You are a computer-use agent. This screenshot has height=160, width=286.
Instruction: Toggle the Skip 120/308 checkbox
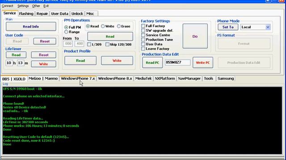[x=118, y=44]
